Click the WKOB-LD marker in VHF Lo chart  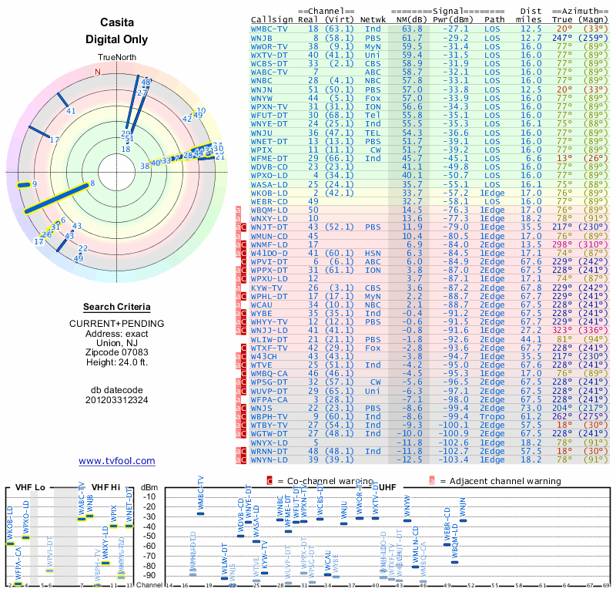click(11, 544)
